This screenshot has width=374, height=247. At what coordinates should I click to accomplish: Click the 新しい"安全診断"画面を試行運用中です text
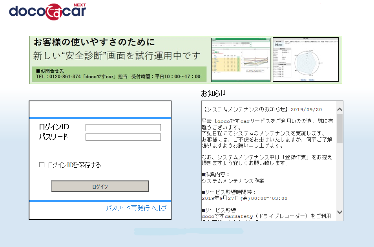(117, 56)
